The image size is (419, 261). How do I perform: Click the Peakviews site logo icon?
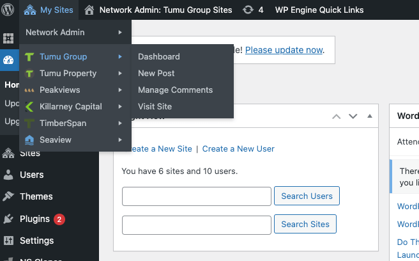pos(29,90)
